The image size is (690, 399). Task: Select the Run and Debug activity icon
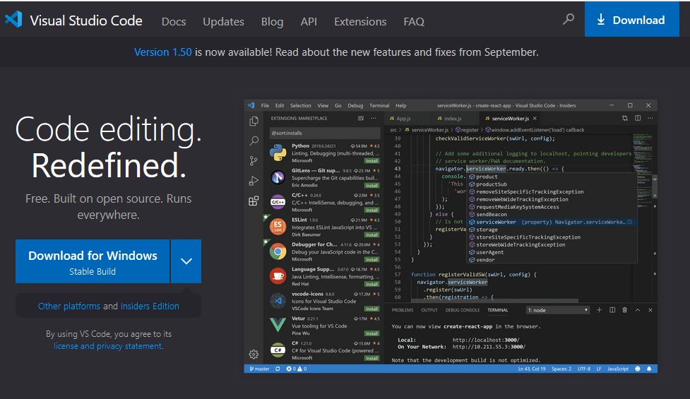254,181
